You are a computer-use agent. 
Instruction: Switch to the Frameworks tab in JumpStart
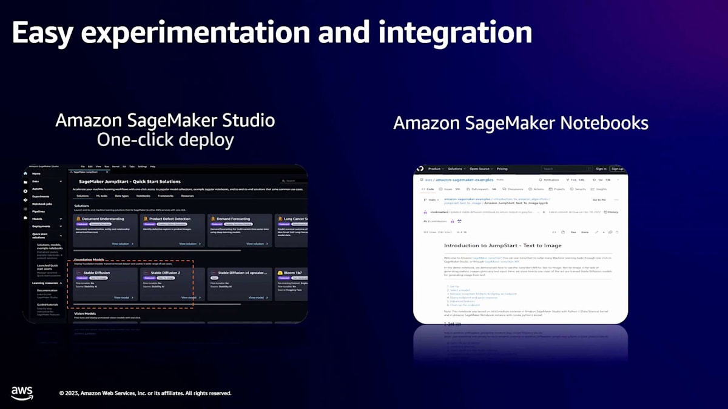pyautogui.click(x=166, y=196)
